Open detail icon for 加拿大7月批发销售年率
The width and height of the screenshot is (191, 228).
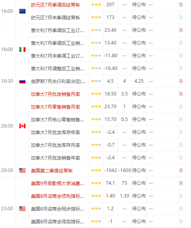point(181,158)
